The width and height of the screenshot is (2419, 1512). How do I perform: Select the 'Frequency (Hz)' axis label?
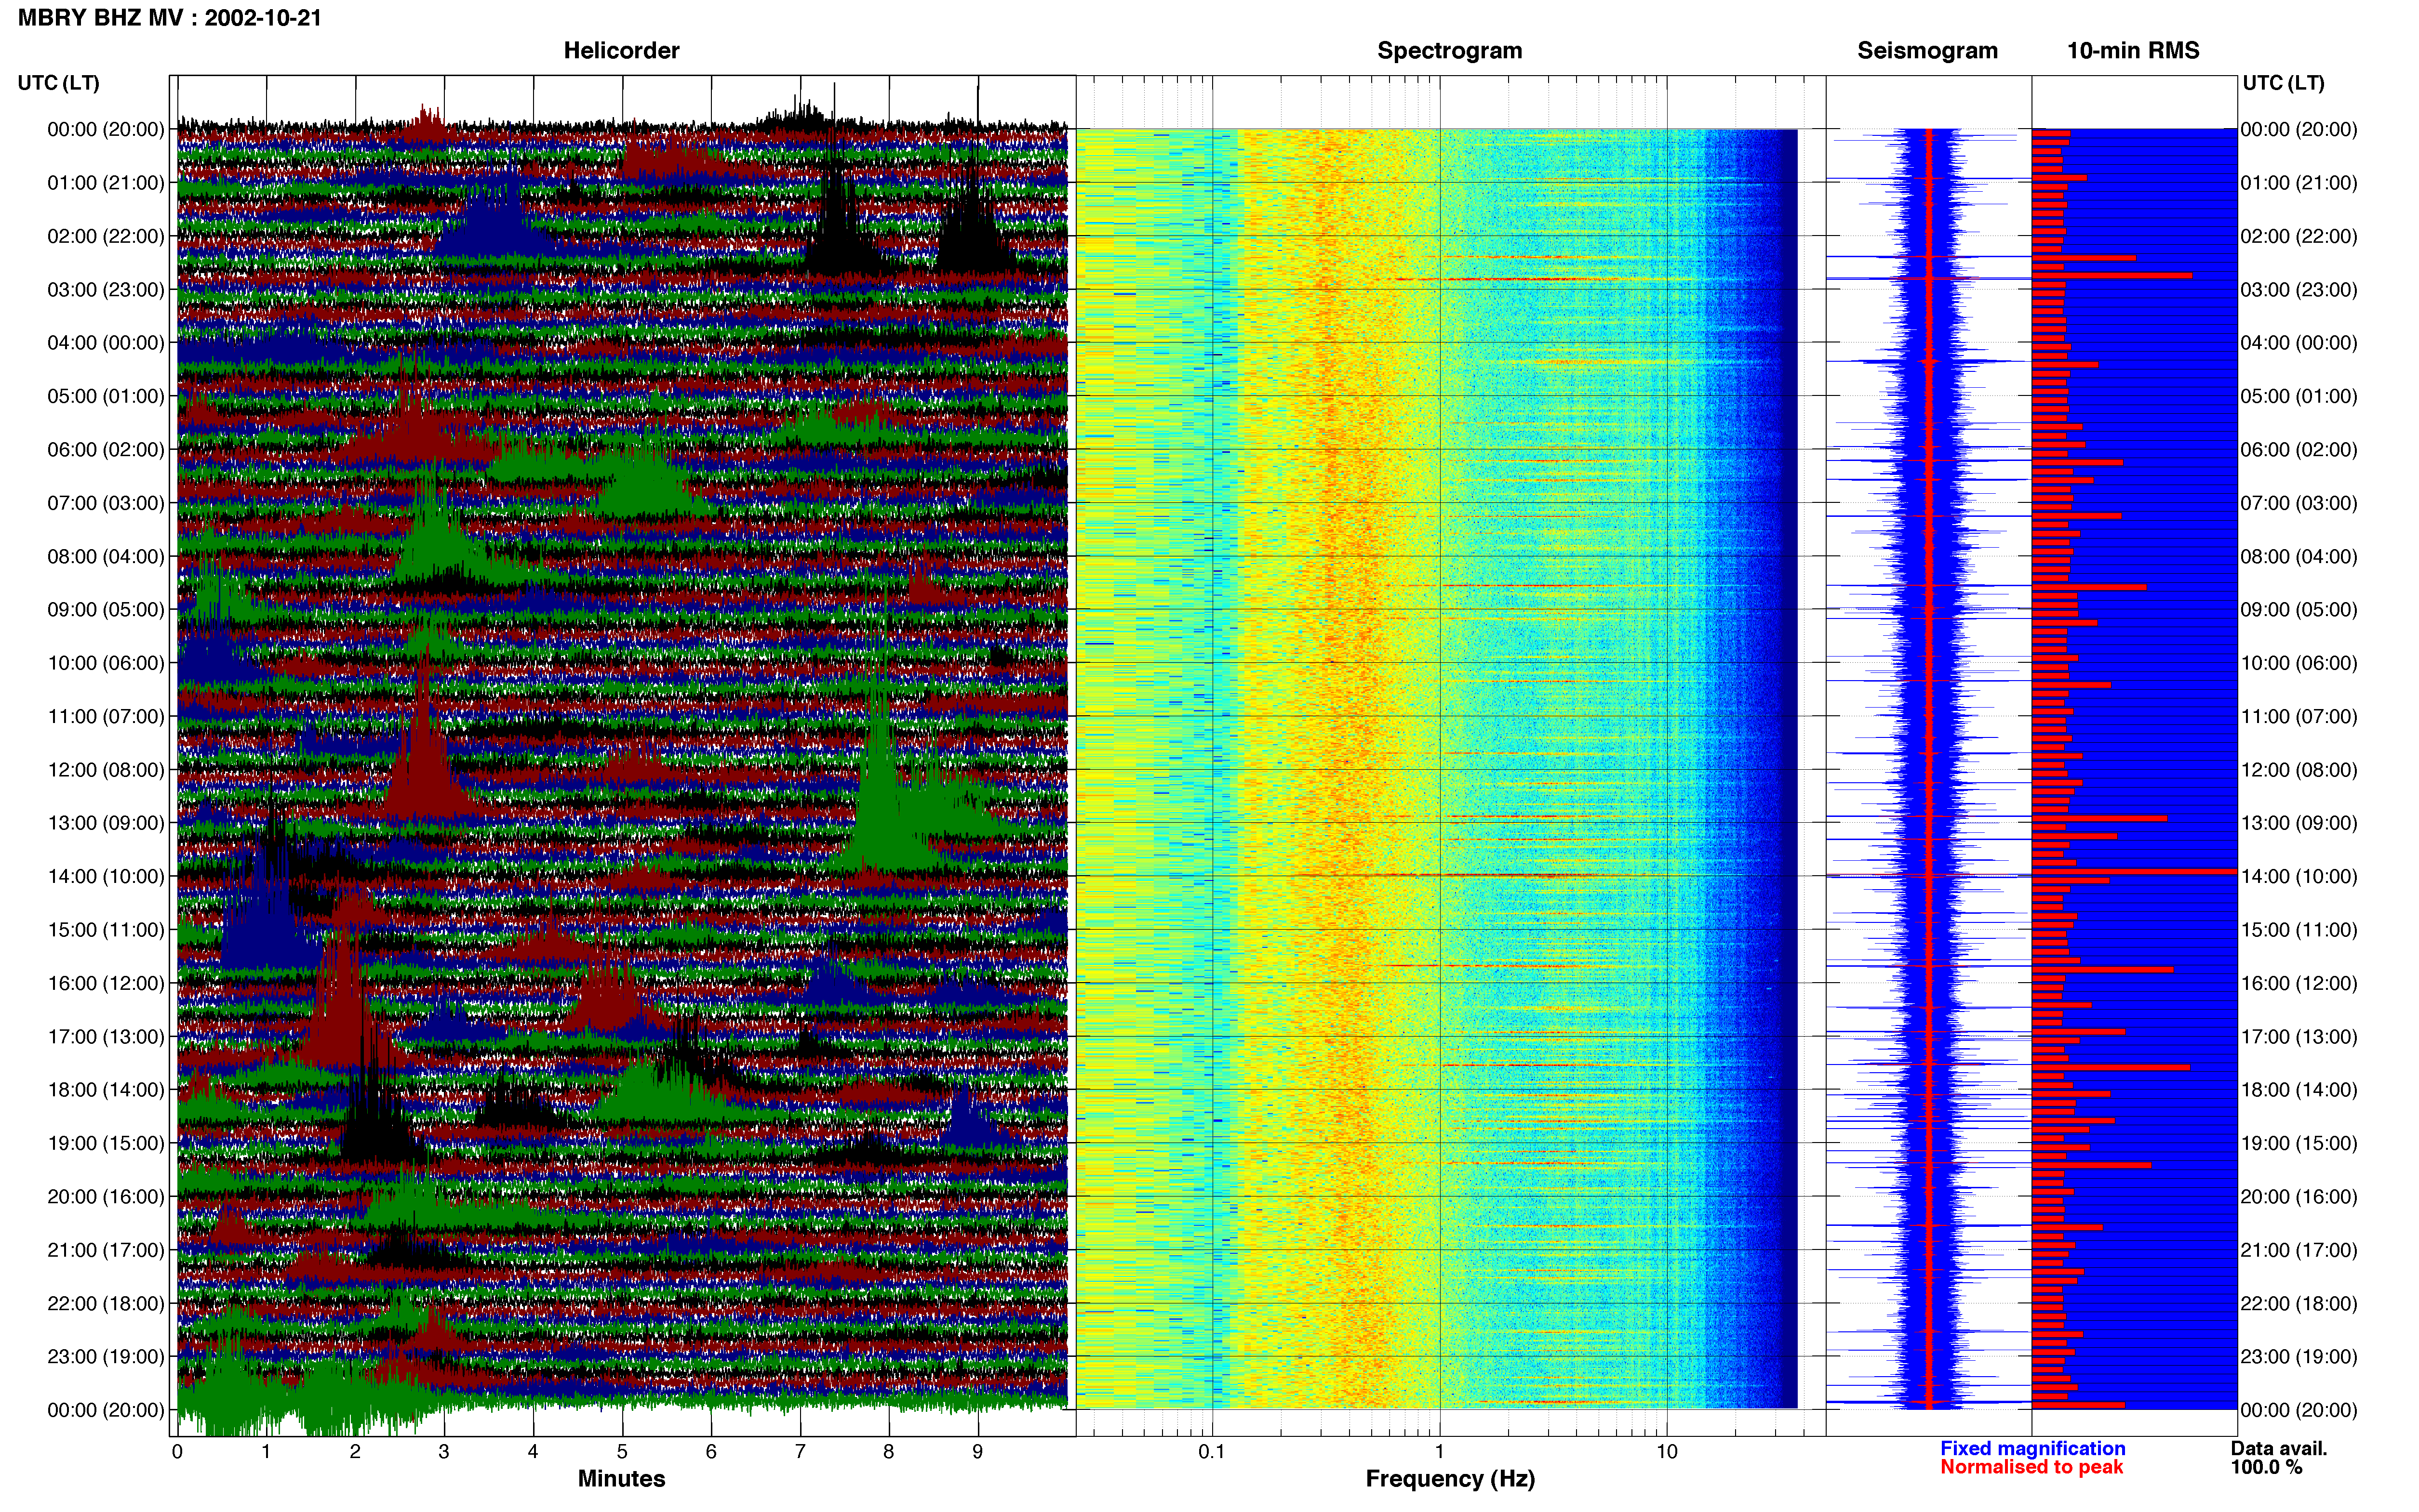coord(1450,1478)
